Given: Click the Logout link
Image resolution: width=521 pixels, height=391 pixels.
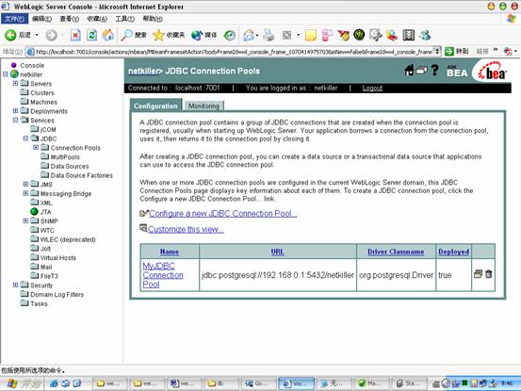Looking at the screenshot, I should tap(372, 88).
